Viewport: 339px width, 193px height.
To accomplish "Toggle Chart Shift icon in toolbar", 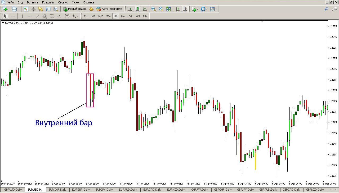I will pyautogui.click(x=185, y=9).
